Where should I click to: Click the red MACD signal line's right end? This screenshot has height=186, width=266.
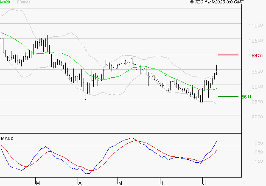[x=217, y=150]
